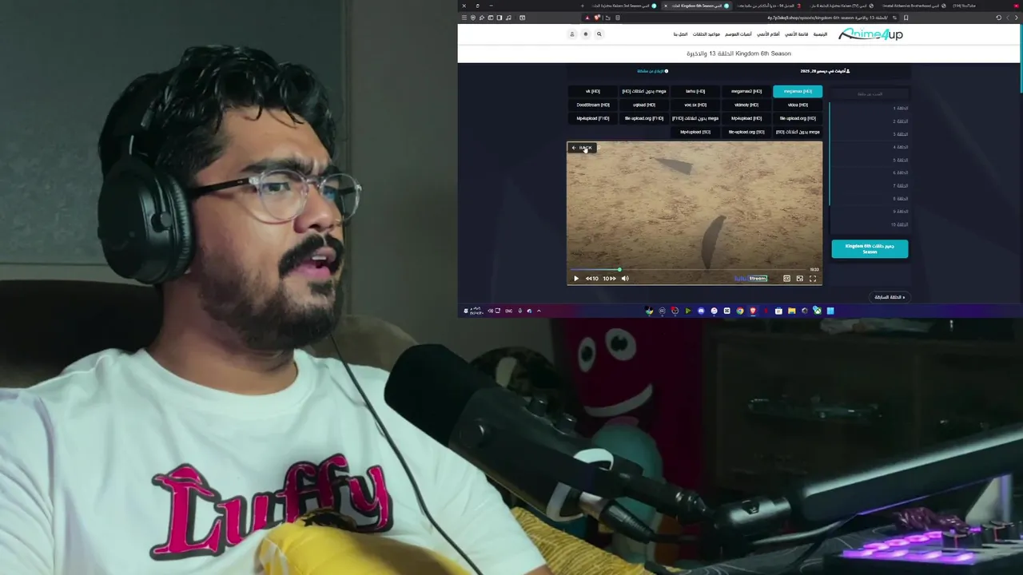Click the report a problem link
The width and height of the screenshot is (1023, 575).
coord(652,71)
